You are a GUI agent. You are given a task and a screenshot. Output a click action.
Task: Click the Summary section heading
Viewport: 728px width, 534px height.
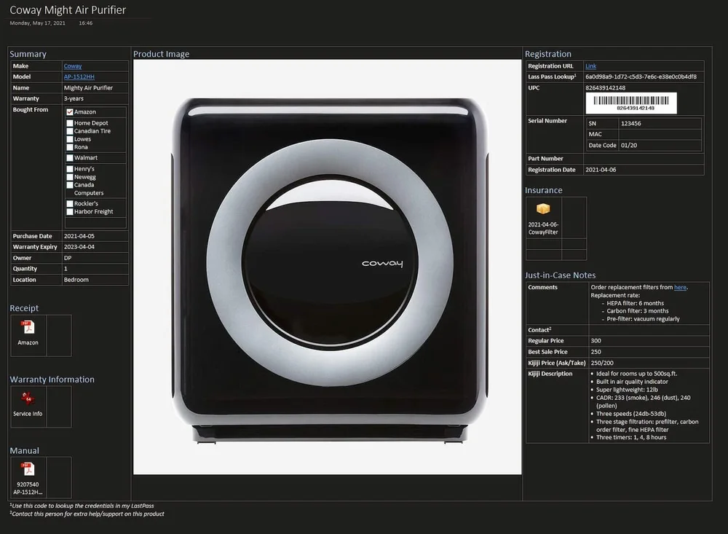coord(28,54)
